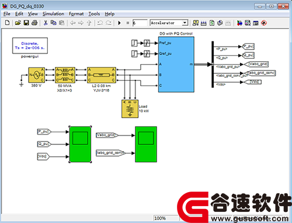Select the Q_pu Goto tag
Image resolution: width=292 pixels, height=223 pixels.
(248, 55)
